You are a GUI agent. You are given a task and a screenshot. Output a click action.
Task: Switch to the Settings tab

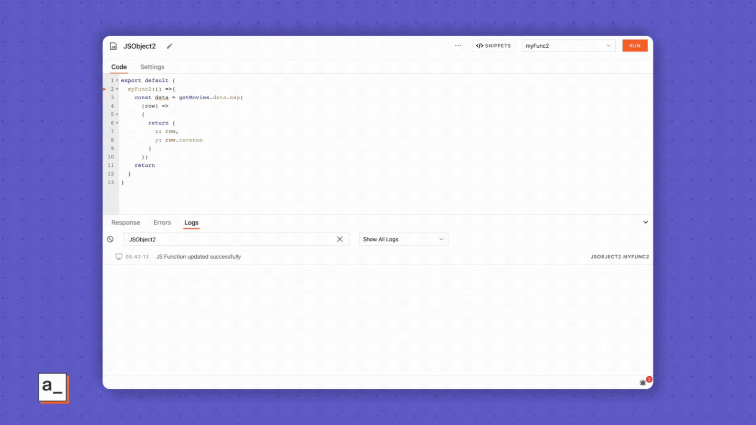click(x=152, y=67)
